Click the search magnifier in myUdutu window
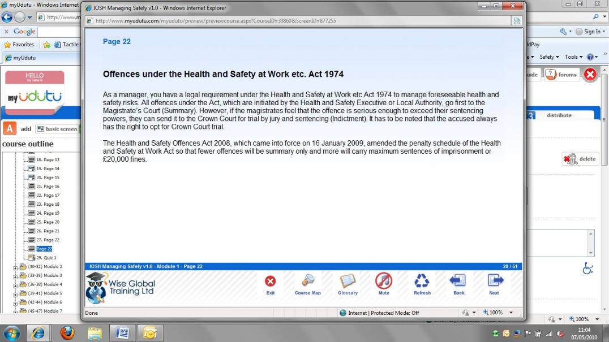609x342 pixels. click(596, 16)
